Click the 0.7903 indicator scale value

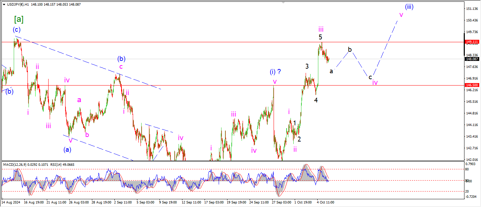(x=471, y=164)
